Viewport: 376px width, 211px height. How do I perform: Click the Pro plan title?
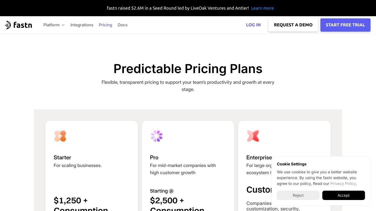[x=154, y=157]
